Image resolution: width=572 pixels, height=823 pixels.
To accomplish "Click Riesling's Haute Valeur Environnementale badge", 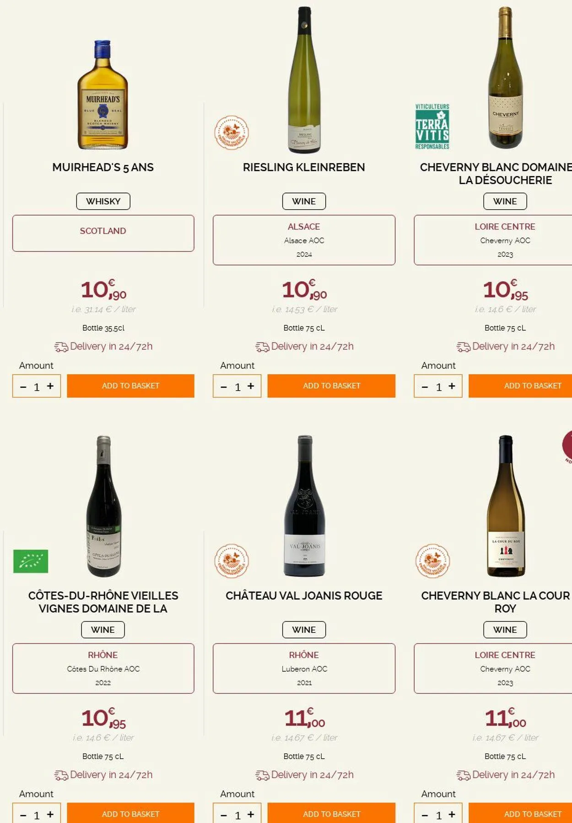I will [232, 133].
